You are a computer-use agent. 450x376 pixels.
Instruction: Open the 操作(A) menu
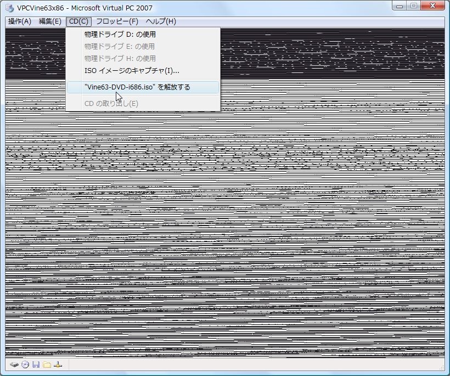(20, 21)
